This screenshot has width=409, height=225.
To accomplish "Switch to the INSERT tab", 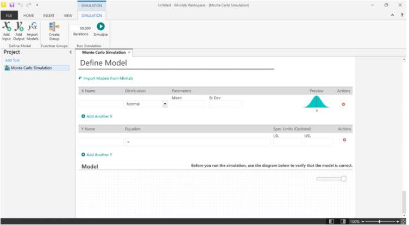I will (x=49, y=16).
